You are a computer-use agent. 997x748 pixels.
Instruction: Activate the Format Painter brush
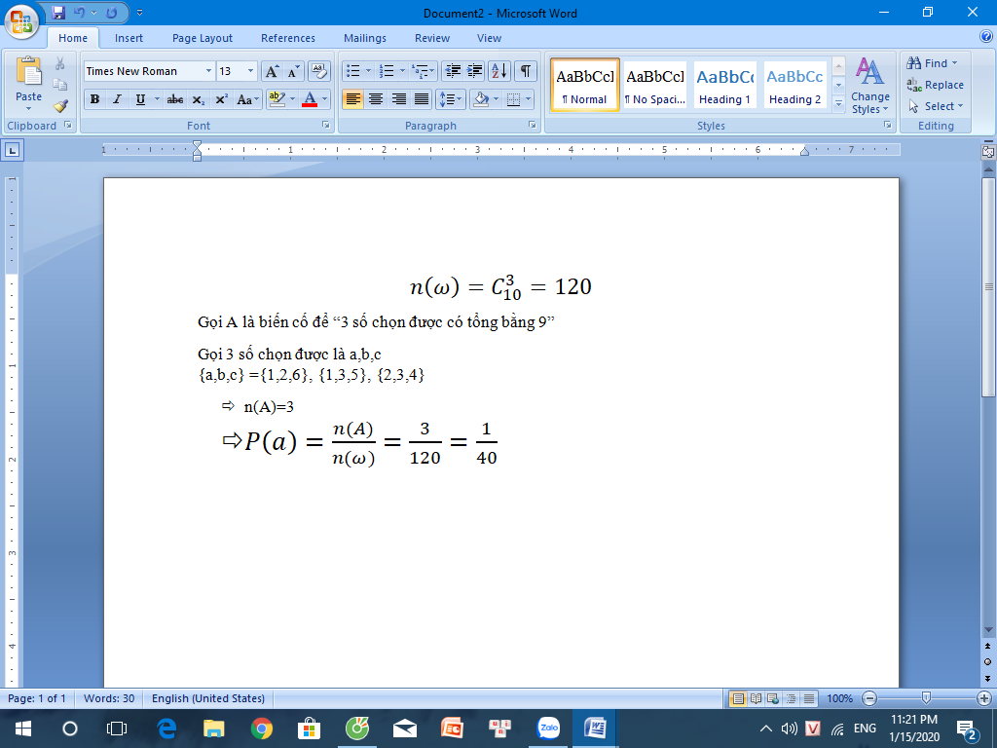coord(60,105)
